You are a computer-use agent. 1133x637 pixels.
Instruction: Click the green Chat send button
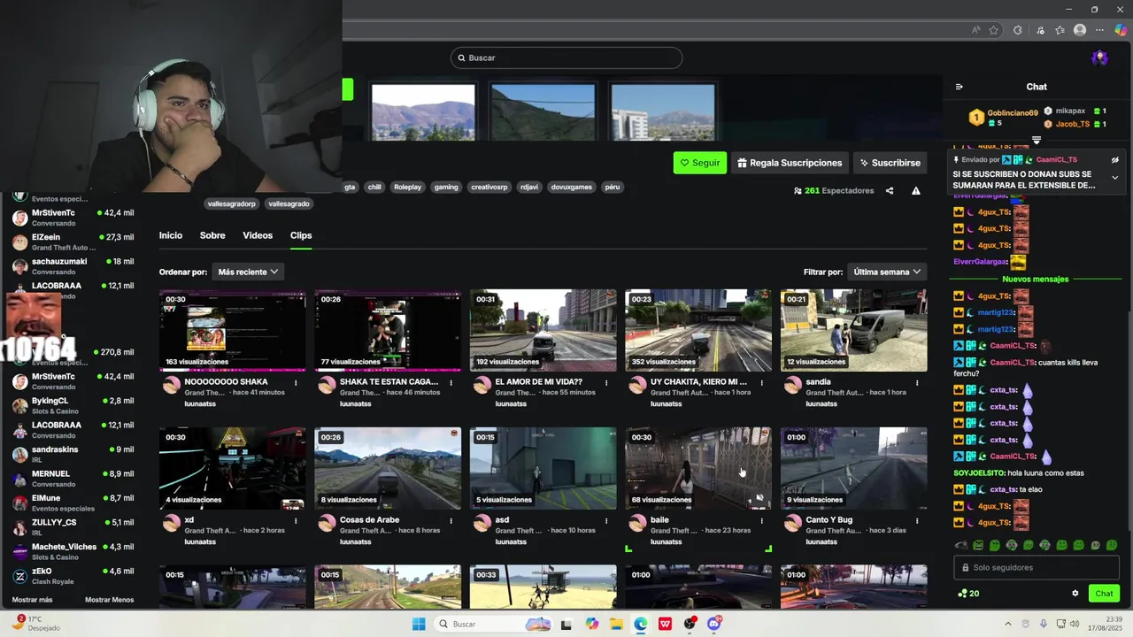[x=1104, y=594]
